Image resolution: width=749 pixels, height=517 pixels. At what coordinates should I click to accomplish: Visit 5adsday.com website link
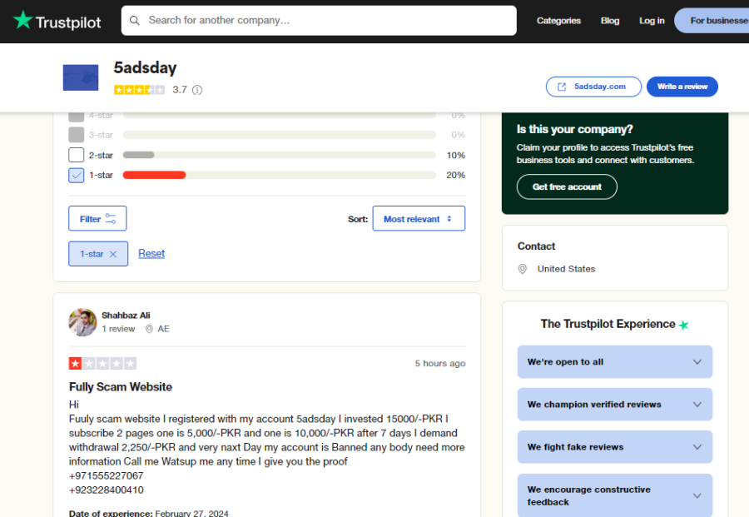point(593,87)
